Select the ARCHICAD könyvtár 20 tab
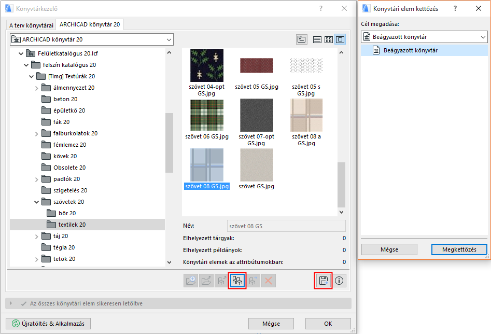The height and width of the screenshot is (334, 491). [x=89, y=24]
